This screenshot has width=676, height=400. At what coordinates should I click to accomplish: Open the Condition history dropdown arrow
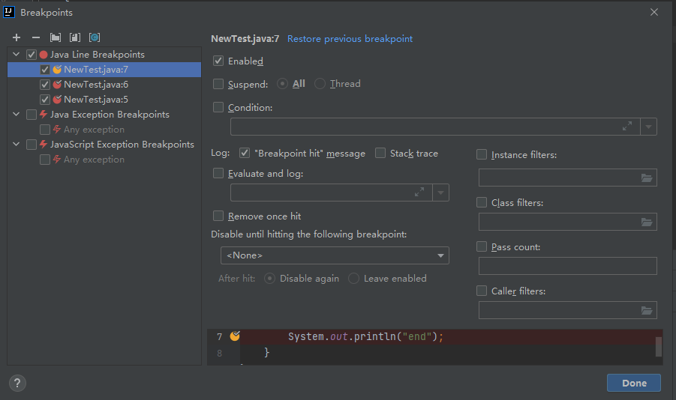648,127
